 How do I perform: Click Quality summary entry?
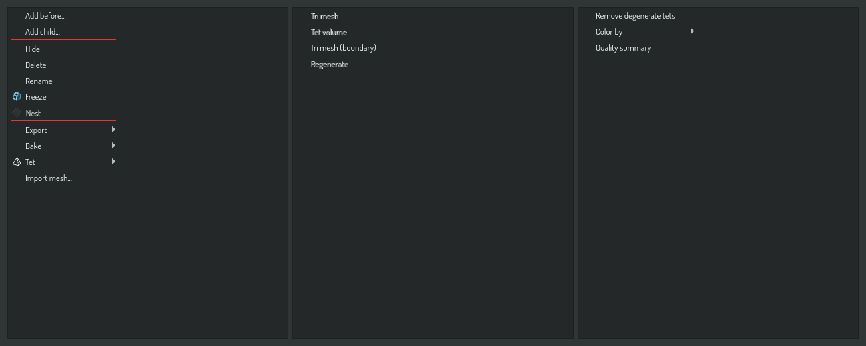click(623, 48)
